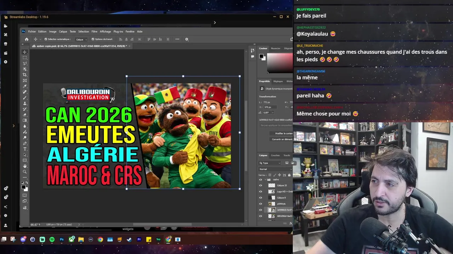Select the Polygonal Lasso tool
This screenshot has height=254, width=453.
click(x=25, y=64)
